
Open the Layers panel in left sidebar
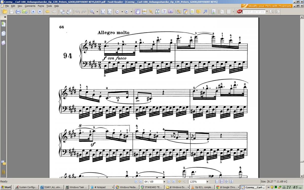point(4,42)
